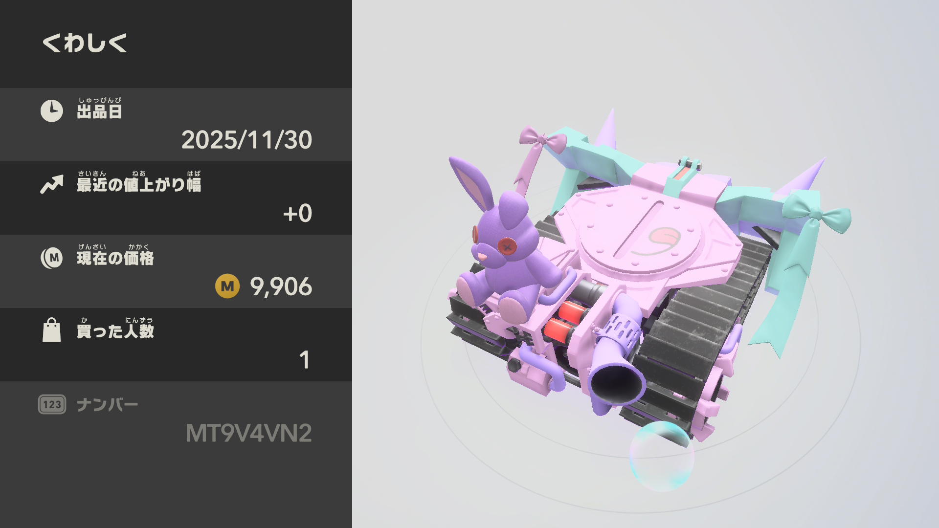Click the price value 9,906
The height and width of the screenshot is (528, 939).
coord(281,286)
